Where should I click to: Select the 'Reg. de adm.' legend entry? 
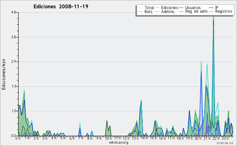(x=197, y=11)
